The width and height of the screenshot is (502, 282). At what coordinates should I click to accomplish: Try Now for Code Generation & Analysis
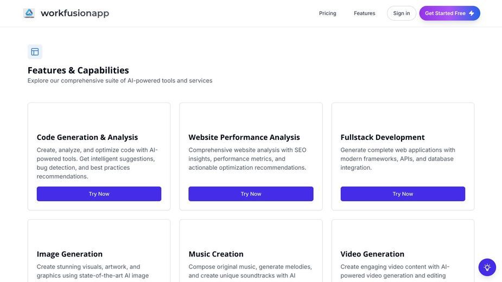click(x=99, y=194)
